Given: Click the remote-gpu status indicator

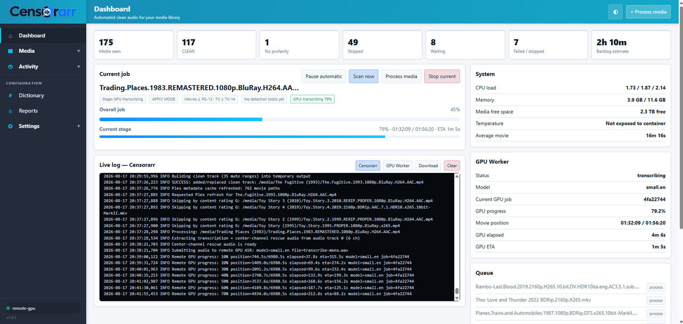Looking at the screenshot, I should 42,308.
